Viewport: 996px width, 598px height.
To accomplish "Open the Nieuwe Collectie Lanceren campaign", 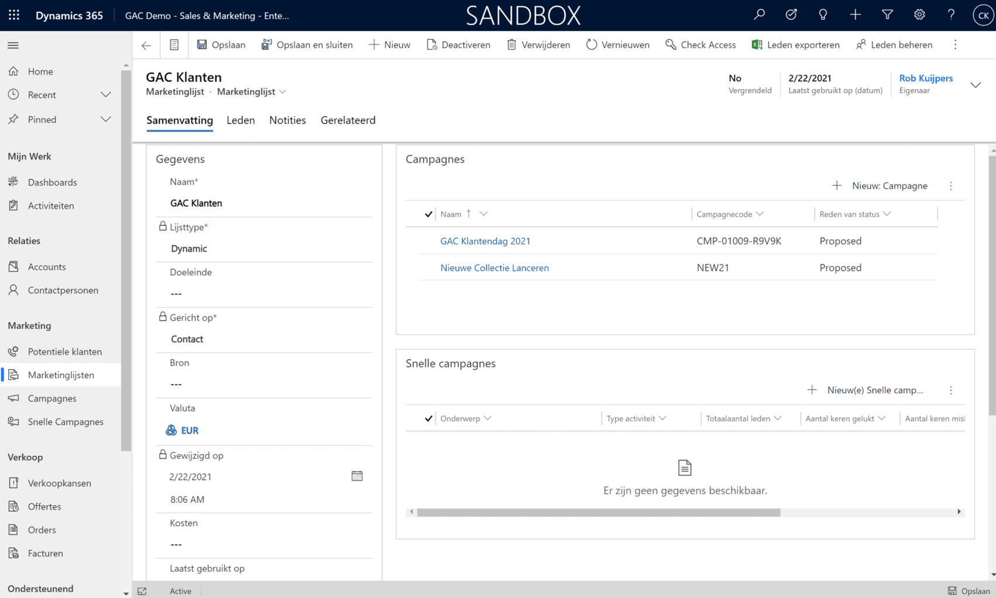I will [x=494, y=268].
